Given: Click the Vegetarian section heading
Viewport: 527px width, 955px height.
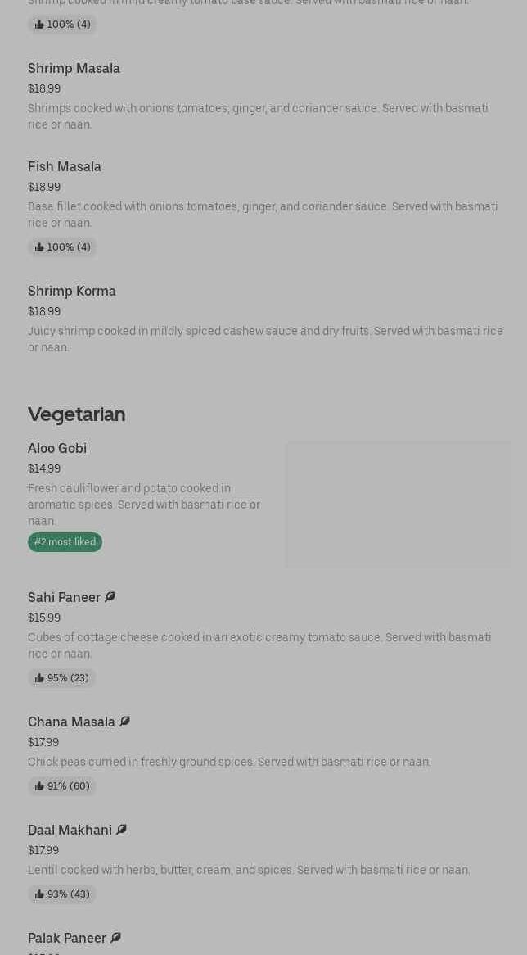Looking at the screenshot, I should tap(77, 414).
